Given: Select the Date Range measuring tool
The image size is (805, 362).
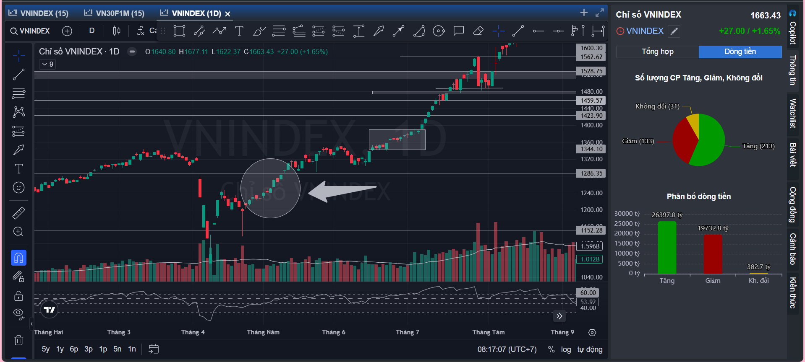Looking at the screenshot, I should [x=598, y=31].
